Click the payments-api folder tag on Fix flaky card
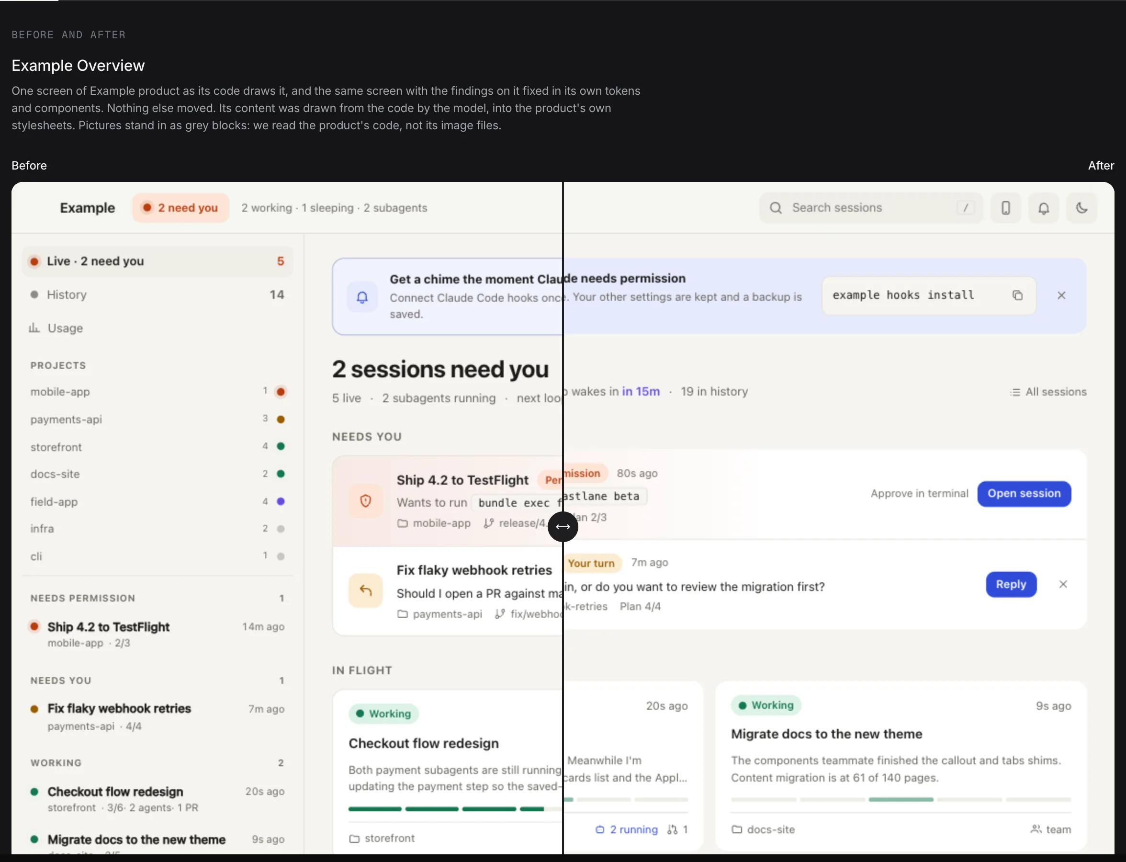The image size is (1126, 862). 439,614
